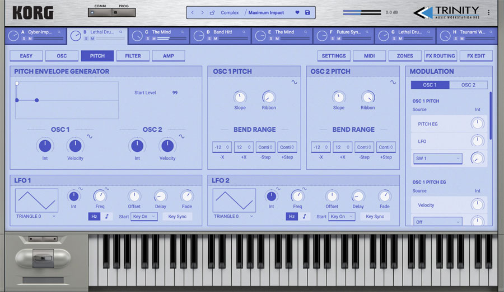Click the Start Level value 99

175,93
